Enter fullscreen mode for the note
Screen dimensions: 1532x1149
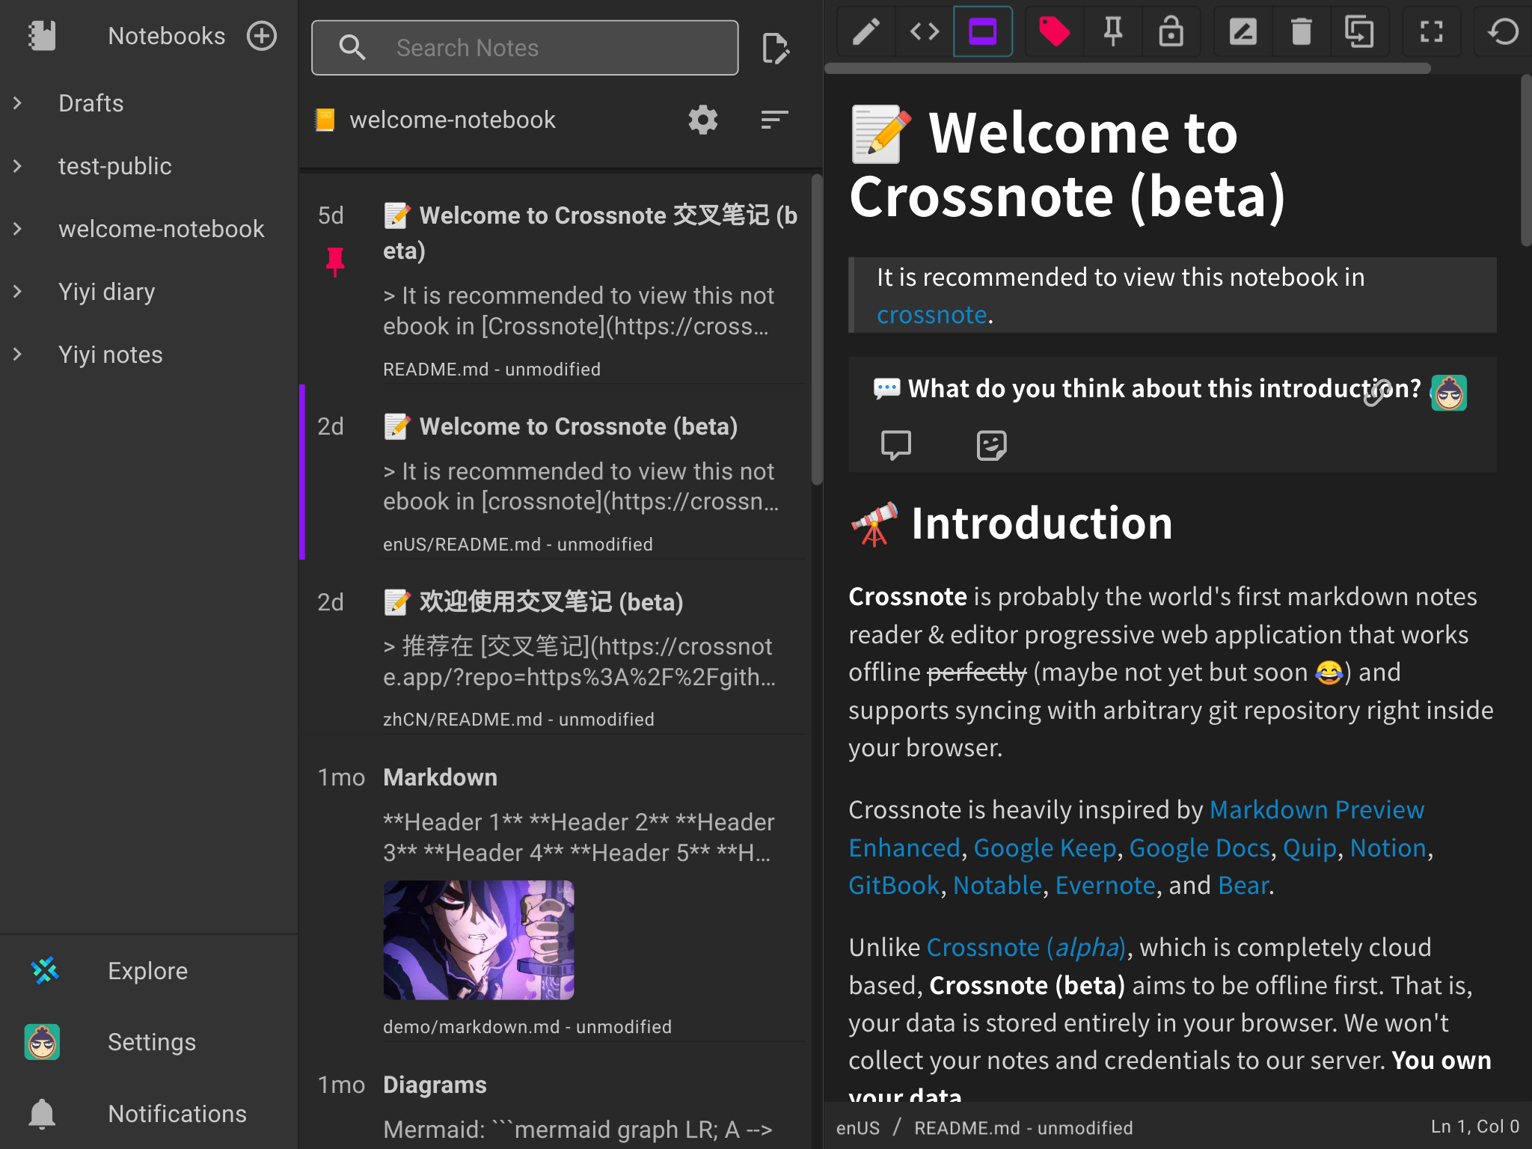click(x=1431, y=32)
